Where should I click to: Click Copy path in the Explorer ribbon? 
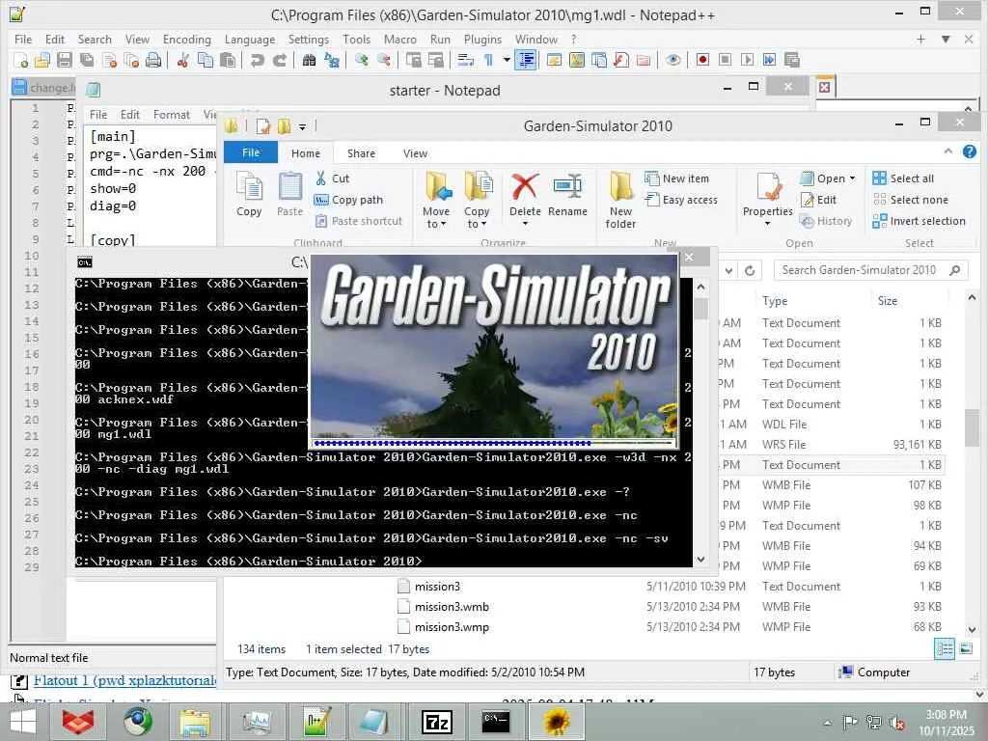[x=348, y=200]
